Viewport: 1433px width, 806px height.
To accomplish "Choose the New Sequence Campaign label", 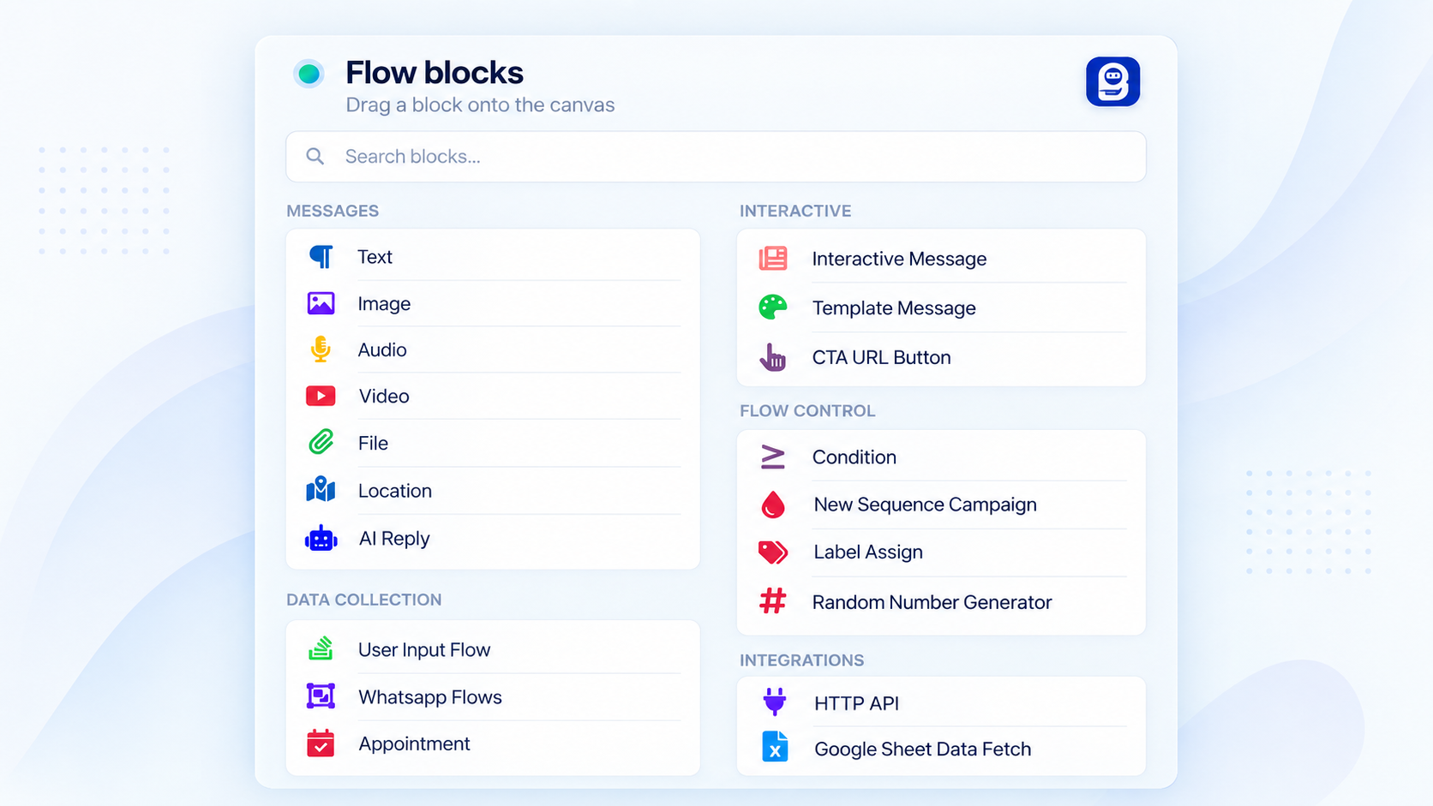I will 925,504.
